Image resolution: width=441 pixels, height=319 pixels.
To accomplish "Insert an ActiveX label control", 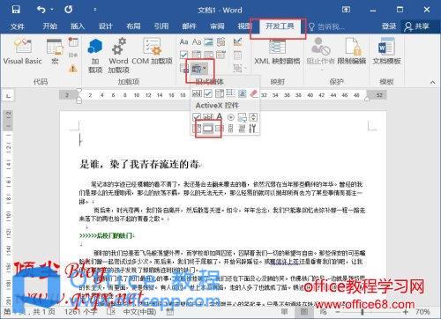I will tap(220, 117).
